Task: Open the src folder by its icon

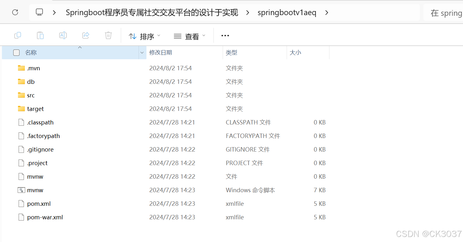Action: pyautogui.click(x=21, y=95)
